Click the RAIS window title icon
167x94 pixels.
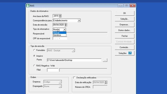(x=28, y=5)
